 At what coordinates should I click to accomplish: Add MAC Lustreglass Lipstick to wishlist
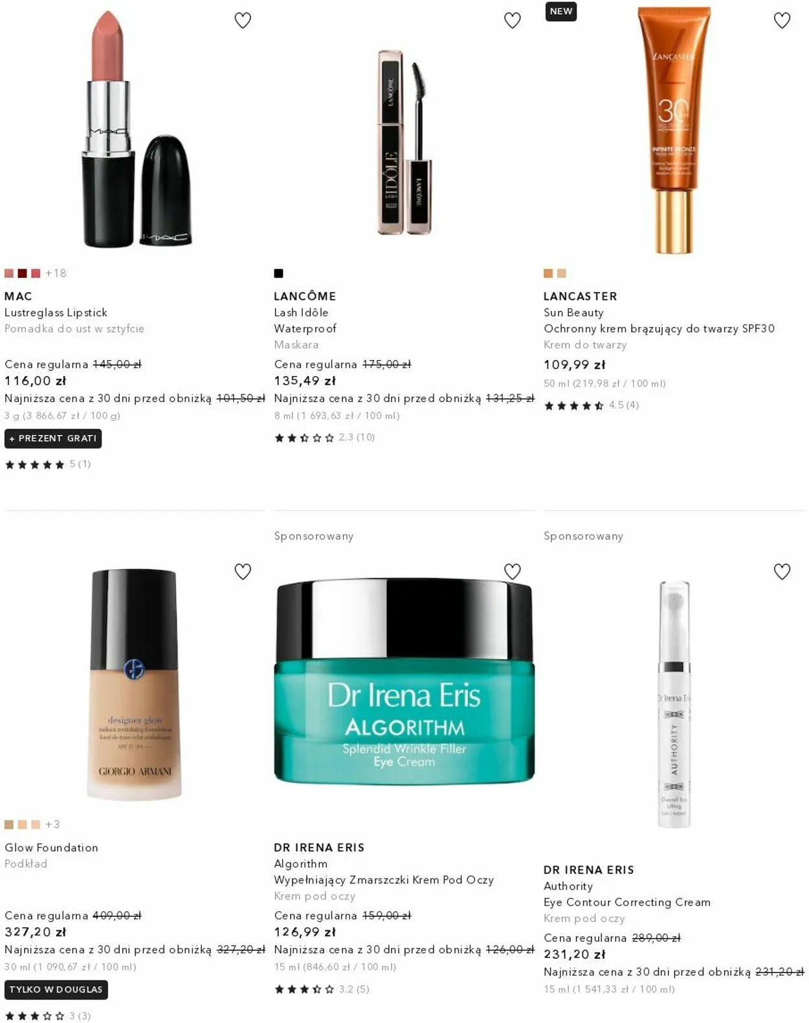click(243, 21)
